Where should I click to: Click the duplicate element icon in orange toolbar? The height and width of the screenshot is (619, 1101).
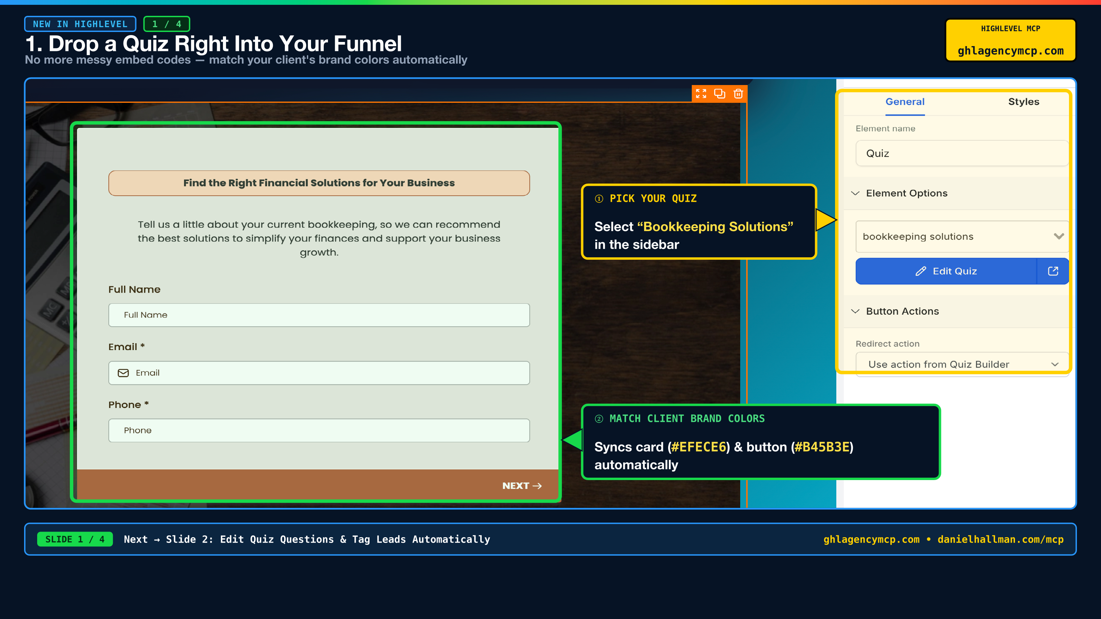click(x=720, y=94)
